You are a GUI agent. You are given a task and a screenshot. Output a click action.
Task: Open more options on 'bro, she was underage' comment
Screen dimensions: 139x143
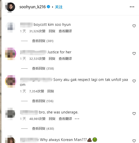pyautogui.click(x=77, y=119)
